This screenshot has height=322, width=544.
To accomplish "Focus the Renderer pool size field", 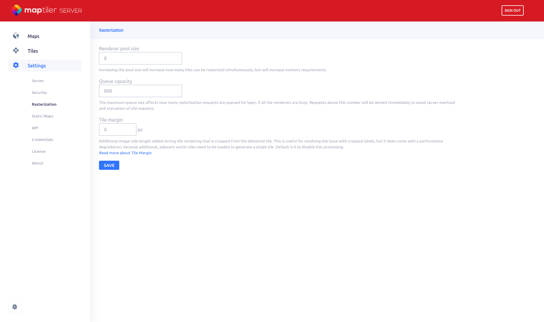I will coord(140,58).
